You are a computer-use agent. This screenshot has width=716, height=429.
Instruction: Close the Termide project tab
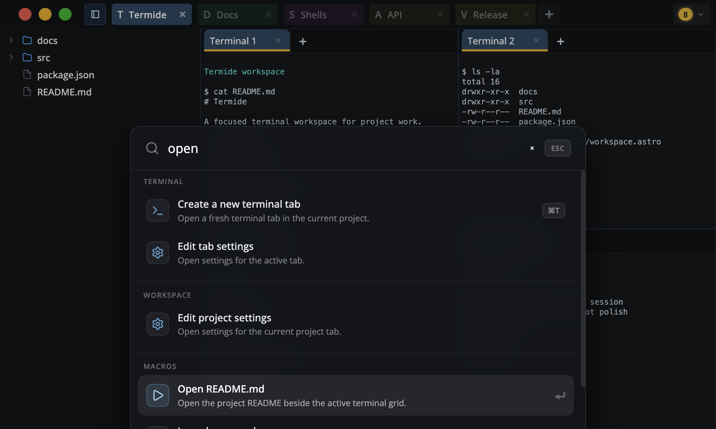(183, 14)
